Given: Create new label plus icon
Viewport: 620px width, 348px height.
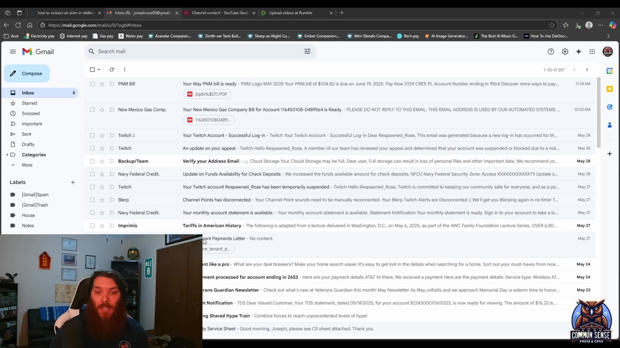Looking at the screenshot, I should [x=73, y=182].
